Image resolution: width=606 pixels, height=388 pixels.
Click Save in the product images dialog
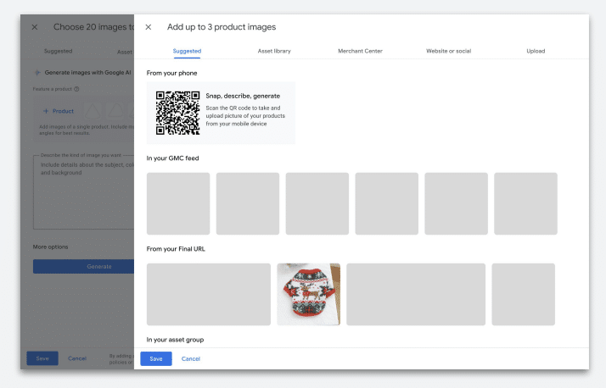point(156,358)
